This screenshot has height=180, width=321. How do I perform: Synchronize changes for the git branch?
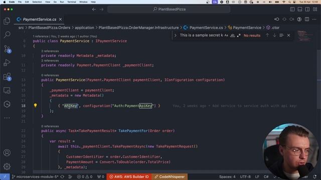click(62, 176)
